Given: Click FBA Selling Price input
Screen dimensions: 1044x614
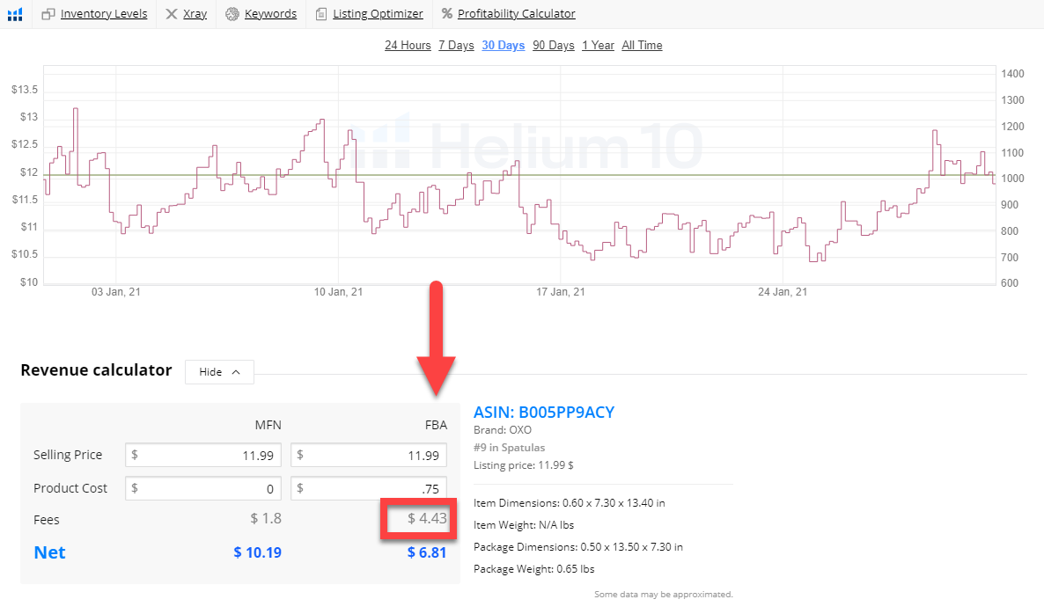Looking at the screenshot, I should coord(369,455).
